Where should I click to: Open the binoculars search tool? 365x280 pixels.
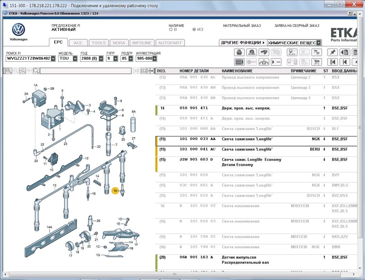click(x=264, y=52)
